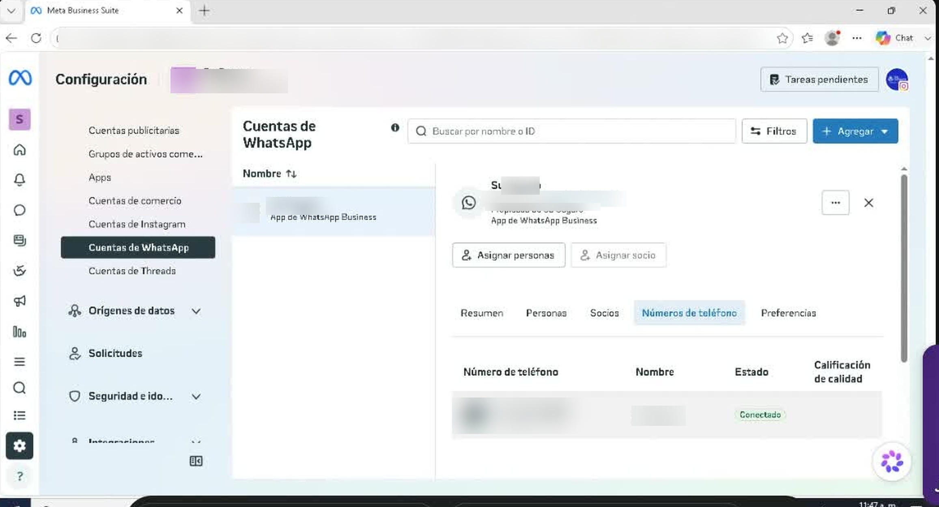Expand Seguridad e ido... section

point(196,397)
